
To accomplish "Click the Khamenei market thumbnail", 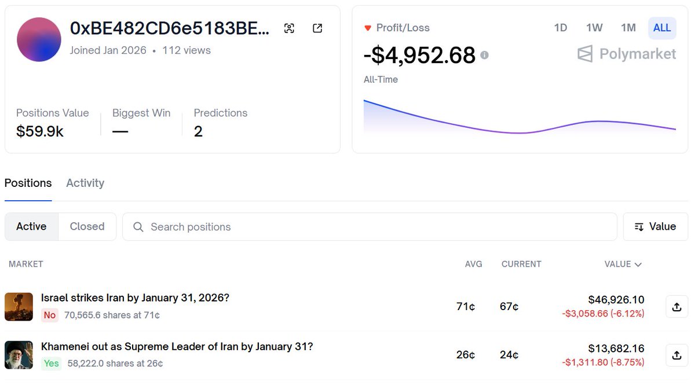I will 19,355.
